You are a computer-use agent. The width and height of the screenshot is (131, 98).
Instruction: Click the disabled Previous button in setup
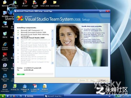82,80
